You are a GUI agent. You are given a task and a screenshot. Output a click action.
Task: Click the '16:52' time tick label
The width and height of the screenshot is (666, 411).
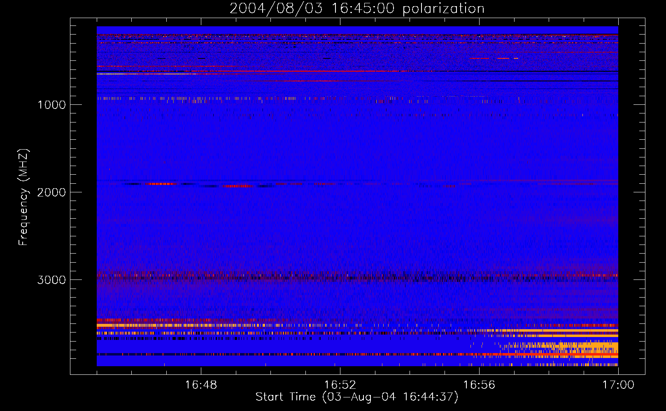tap(340, 385)
